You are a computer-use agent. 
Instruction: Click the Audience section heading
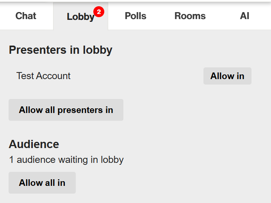coord(34,144)
